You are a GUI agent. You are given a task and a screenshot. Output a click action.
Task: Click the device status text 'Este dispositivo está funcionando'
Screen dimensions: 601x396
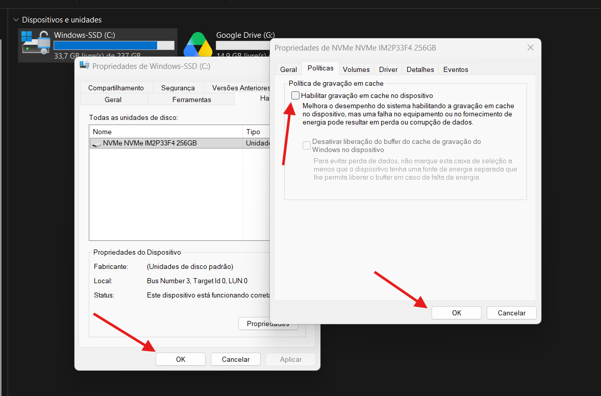(208, 295)
